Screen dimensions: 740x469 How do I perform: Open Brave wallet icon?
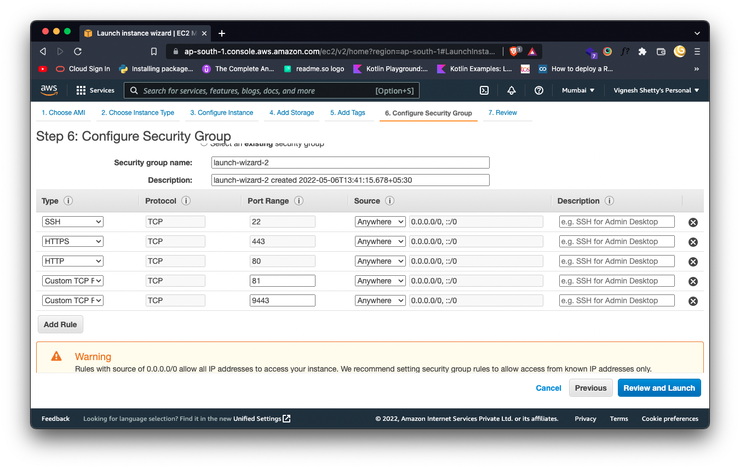pos(661,51)
